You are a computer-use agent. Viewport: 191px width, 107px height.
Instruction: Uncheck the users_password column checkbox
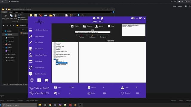(57, 64)
